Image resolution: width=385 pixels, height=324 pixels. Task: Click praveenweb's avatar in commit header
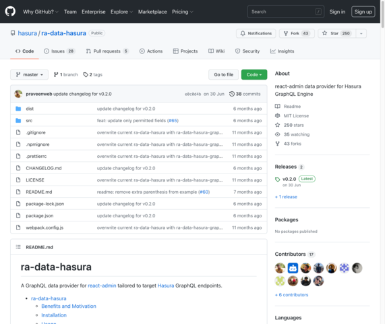coord(18,94)
